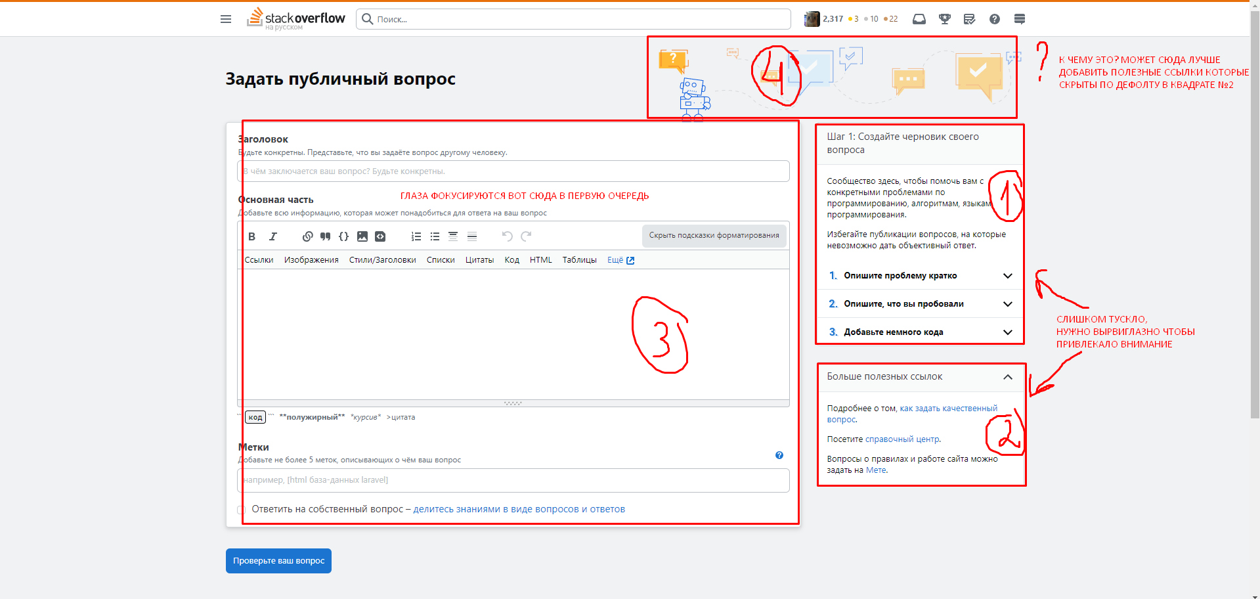Expand step '3. Добавьте немного кода'
This screenshot has height=599, width=1260.
(920, 332)
